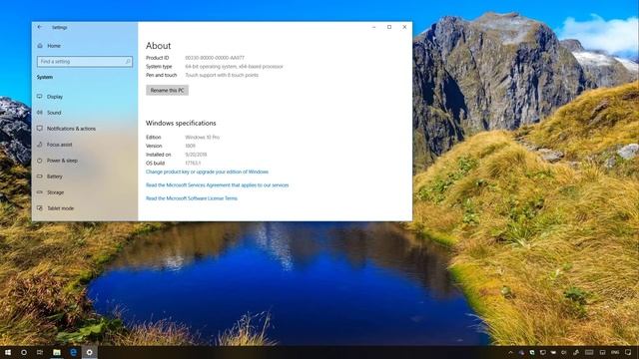Open Tablet mode settings
Image resolution: width=639 pixels, height=359 pixels.
coord(56,208)
